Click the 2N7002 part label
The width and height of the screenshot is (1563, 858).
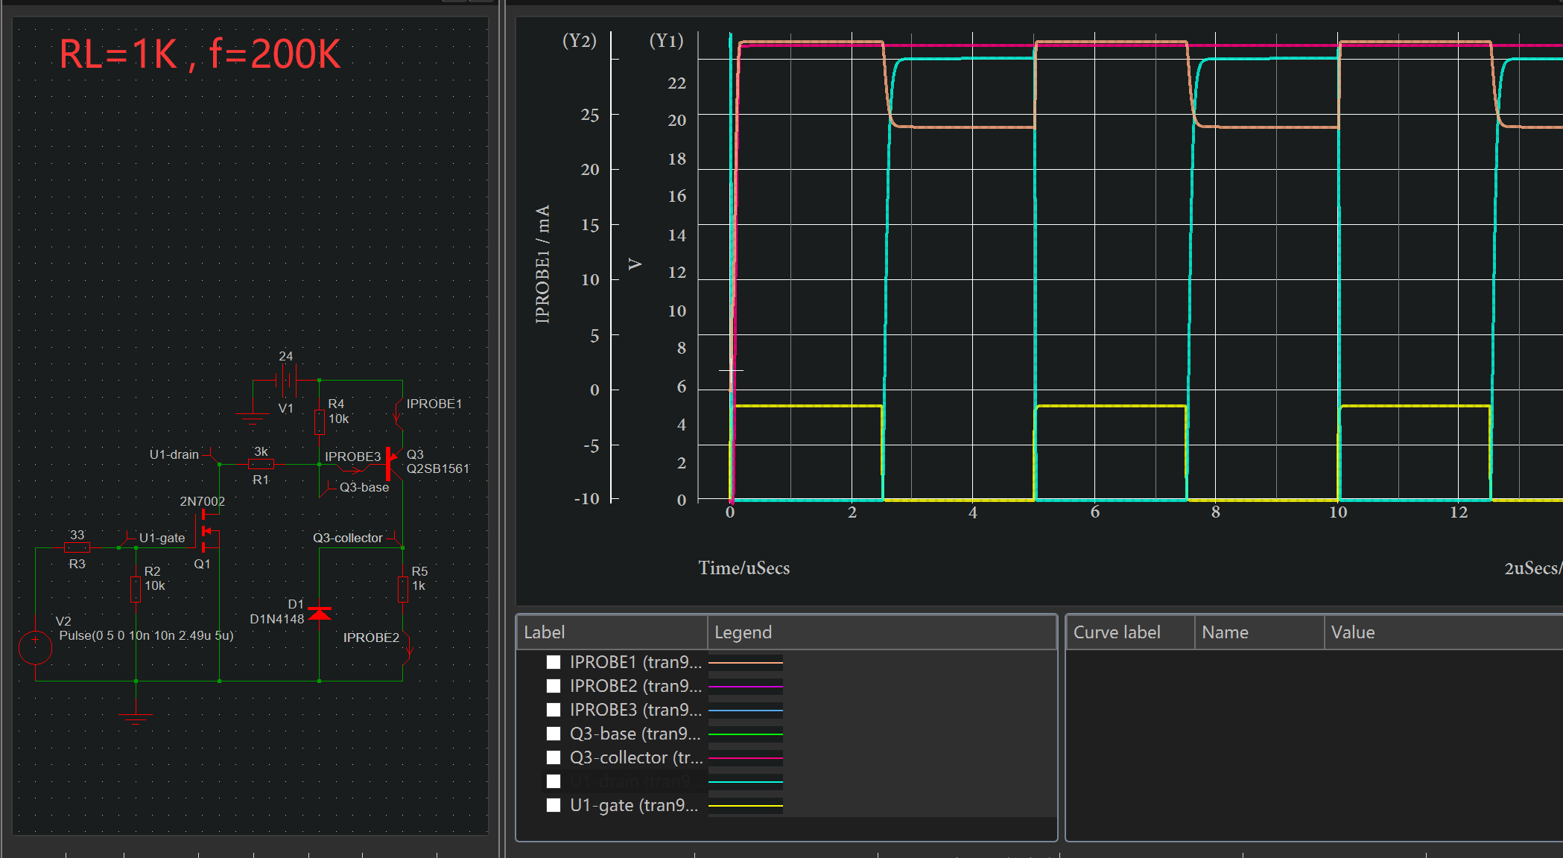pyautogui.click(x=202, y=501)
